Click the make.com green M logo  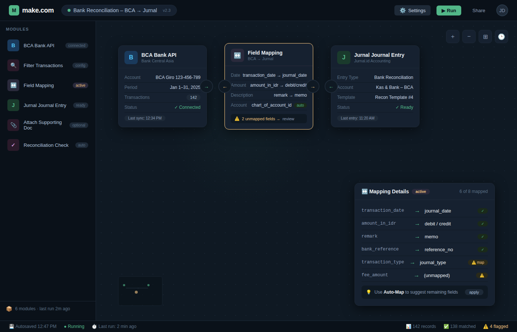click(14, 10)
